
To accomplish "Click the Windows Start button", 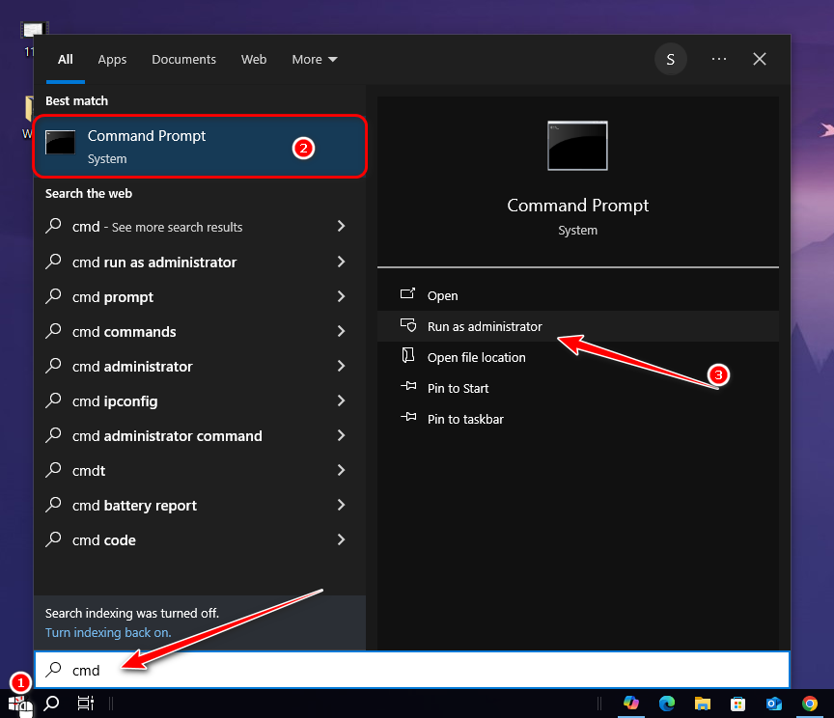I will click(18, 704).
